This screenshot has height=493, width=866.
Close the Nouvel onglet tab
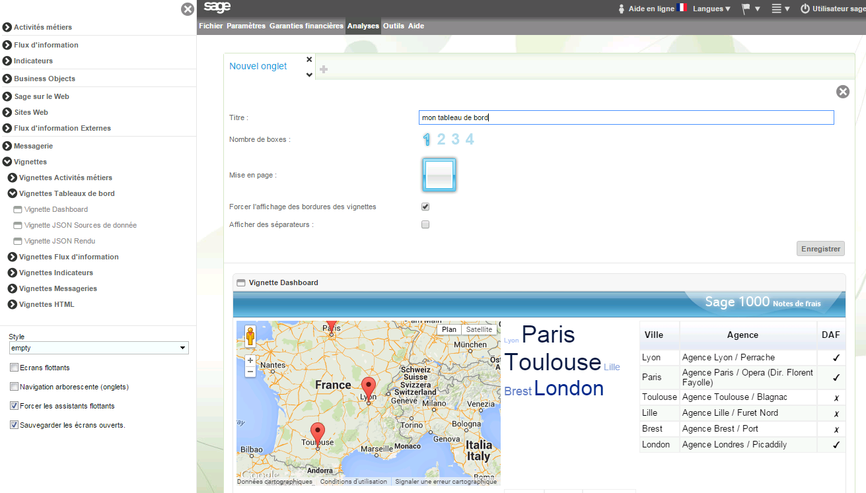(x=309, y=59)
